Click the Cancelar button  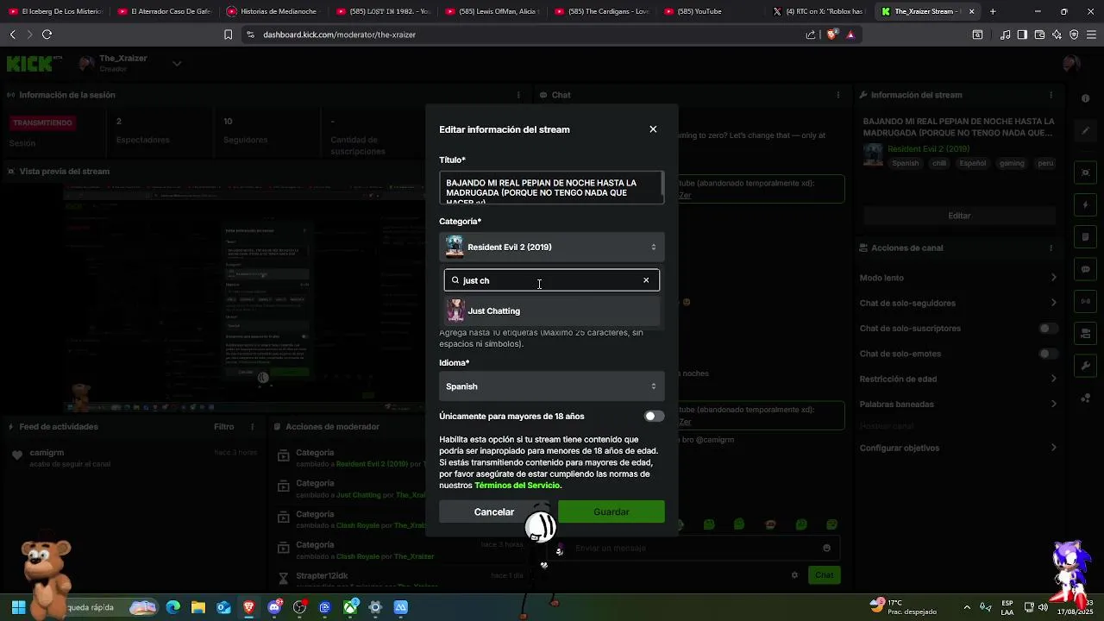coord(494,511)
